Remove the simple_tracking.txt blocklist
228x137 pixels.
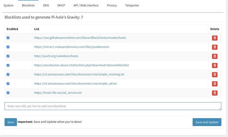[215, 75]
